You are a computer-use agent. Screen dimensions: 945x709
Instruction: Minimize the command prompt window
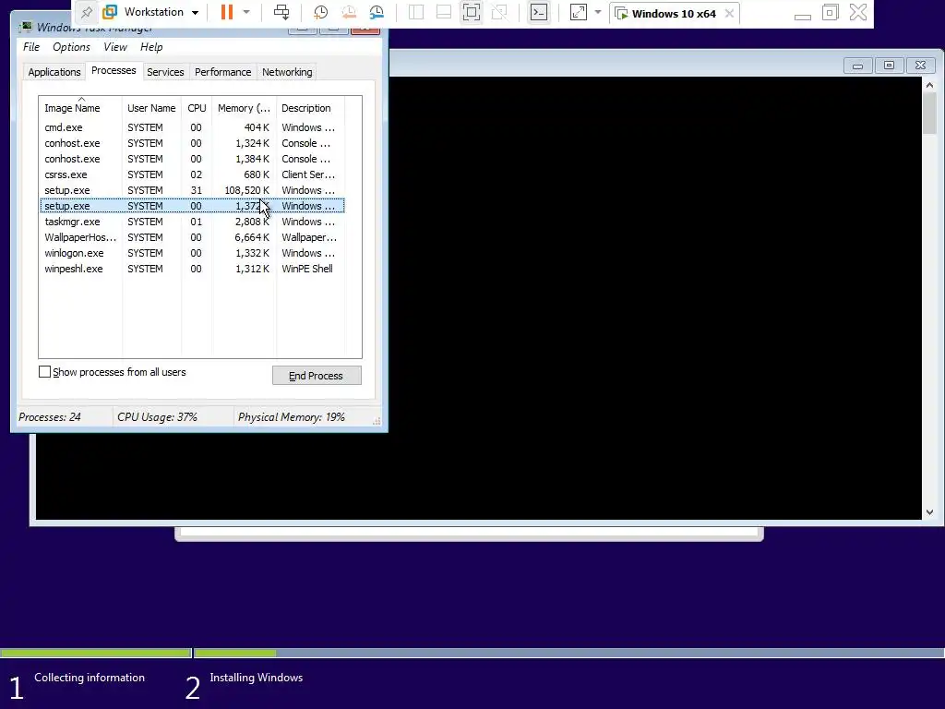click(857, 66)
